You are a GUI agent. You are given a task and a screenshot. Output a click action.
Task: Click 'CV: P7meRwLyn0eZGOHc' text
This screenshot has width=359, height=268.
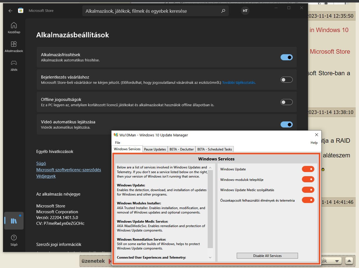[60, 223]
